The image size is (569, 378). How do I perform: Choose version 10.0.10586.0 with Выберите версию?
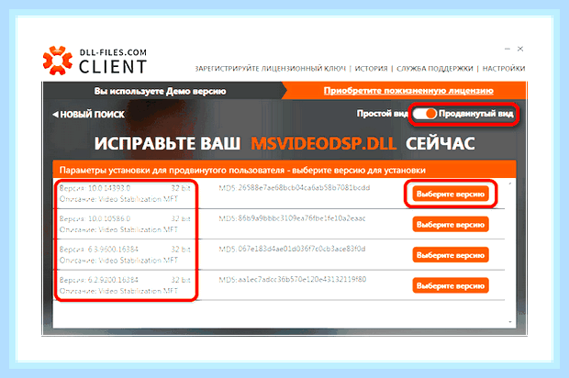451,225
